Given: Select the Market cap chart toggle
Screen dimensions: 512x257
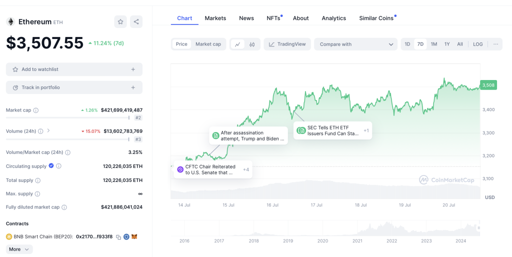Looking at the screenshot, I should click(208, 44).
